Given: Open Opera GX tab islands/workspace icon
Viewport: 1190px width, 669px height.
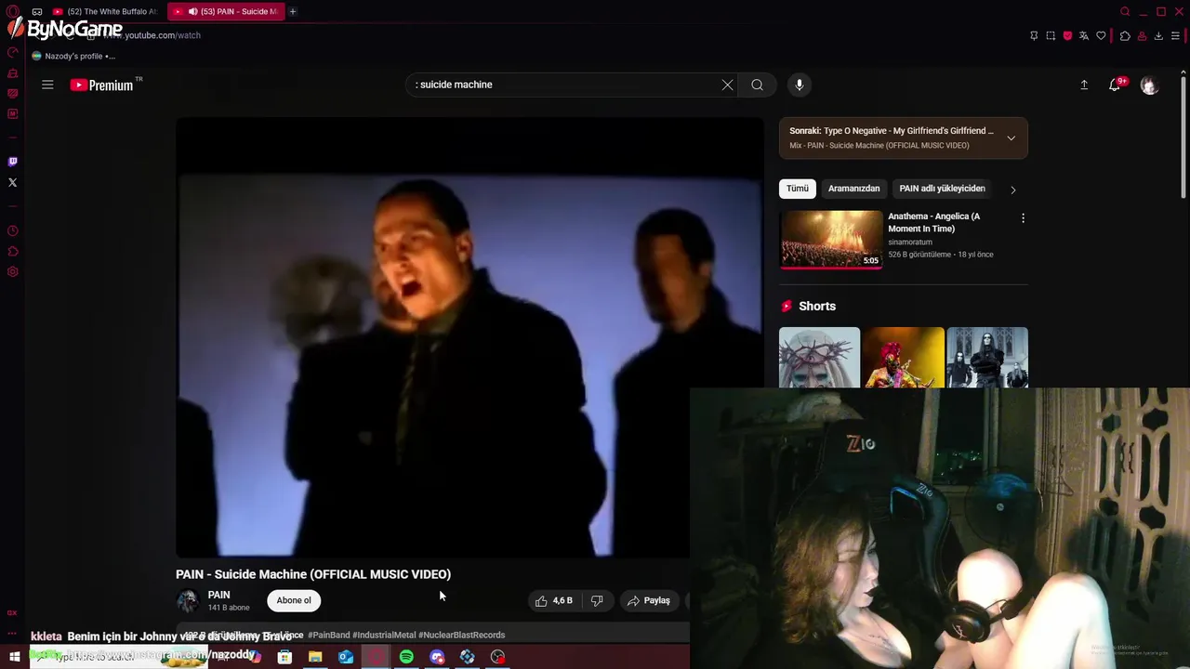Looking at the screenshot, I should pyautogui.click(x=37, y=11).
